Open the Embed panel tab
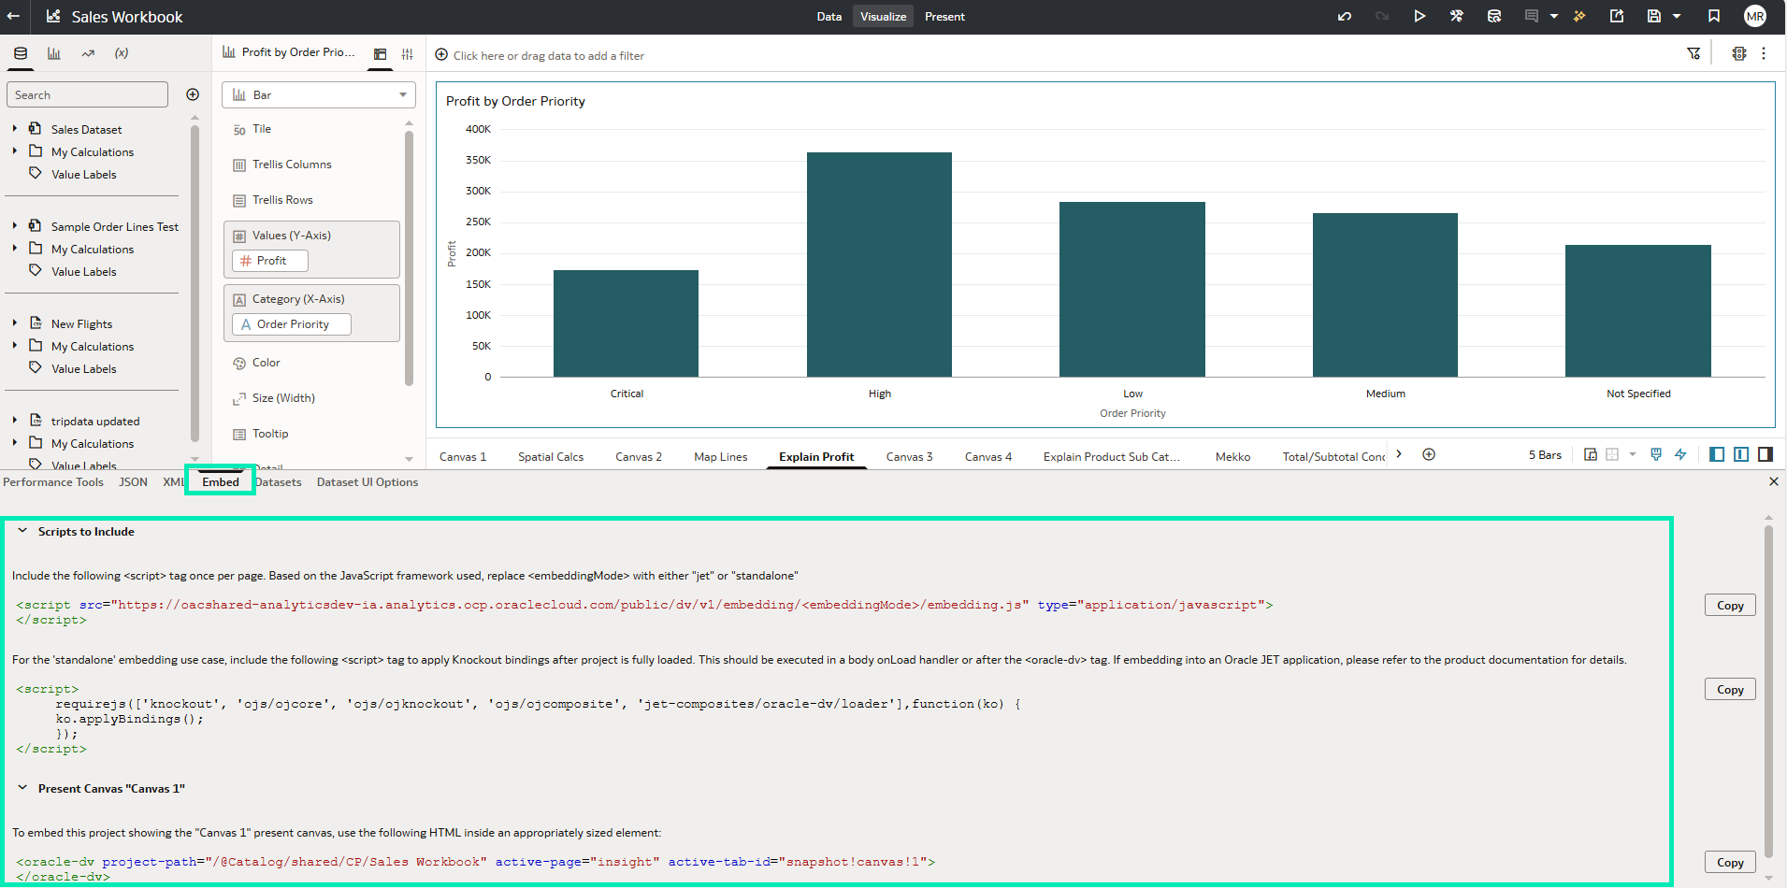This screenshot has width=1787, height=888. pos(220,481)
